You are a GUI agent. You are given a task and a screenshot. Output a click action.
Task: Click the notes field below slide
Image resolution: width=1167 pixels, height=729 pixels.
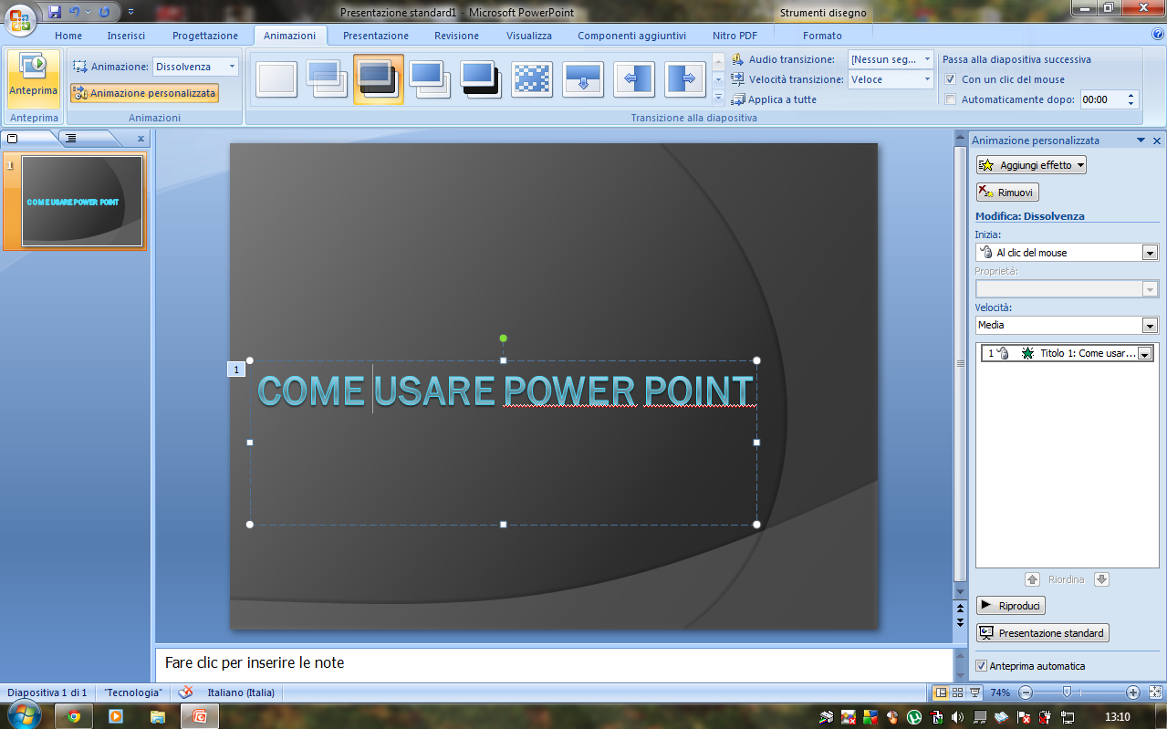tap(554, 663)
